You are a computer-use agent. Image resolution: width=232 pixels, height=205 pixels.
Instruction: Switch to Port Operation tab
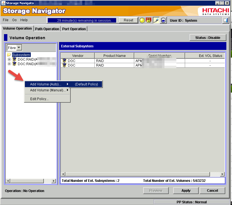74,29
